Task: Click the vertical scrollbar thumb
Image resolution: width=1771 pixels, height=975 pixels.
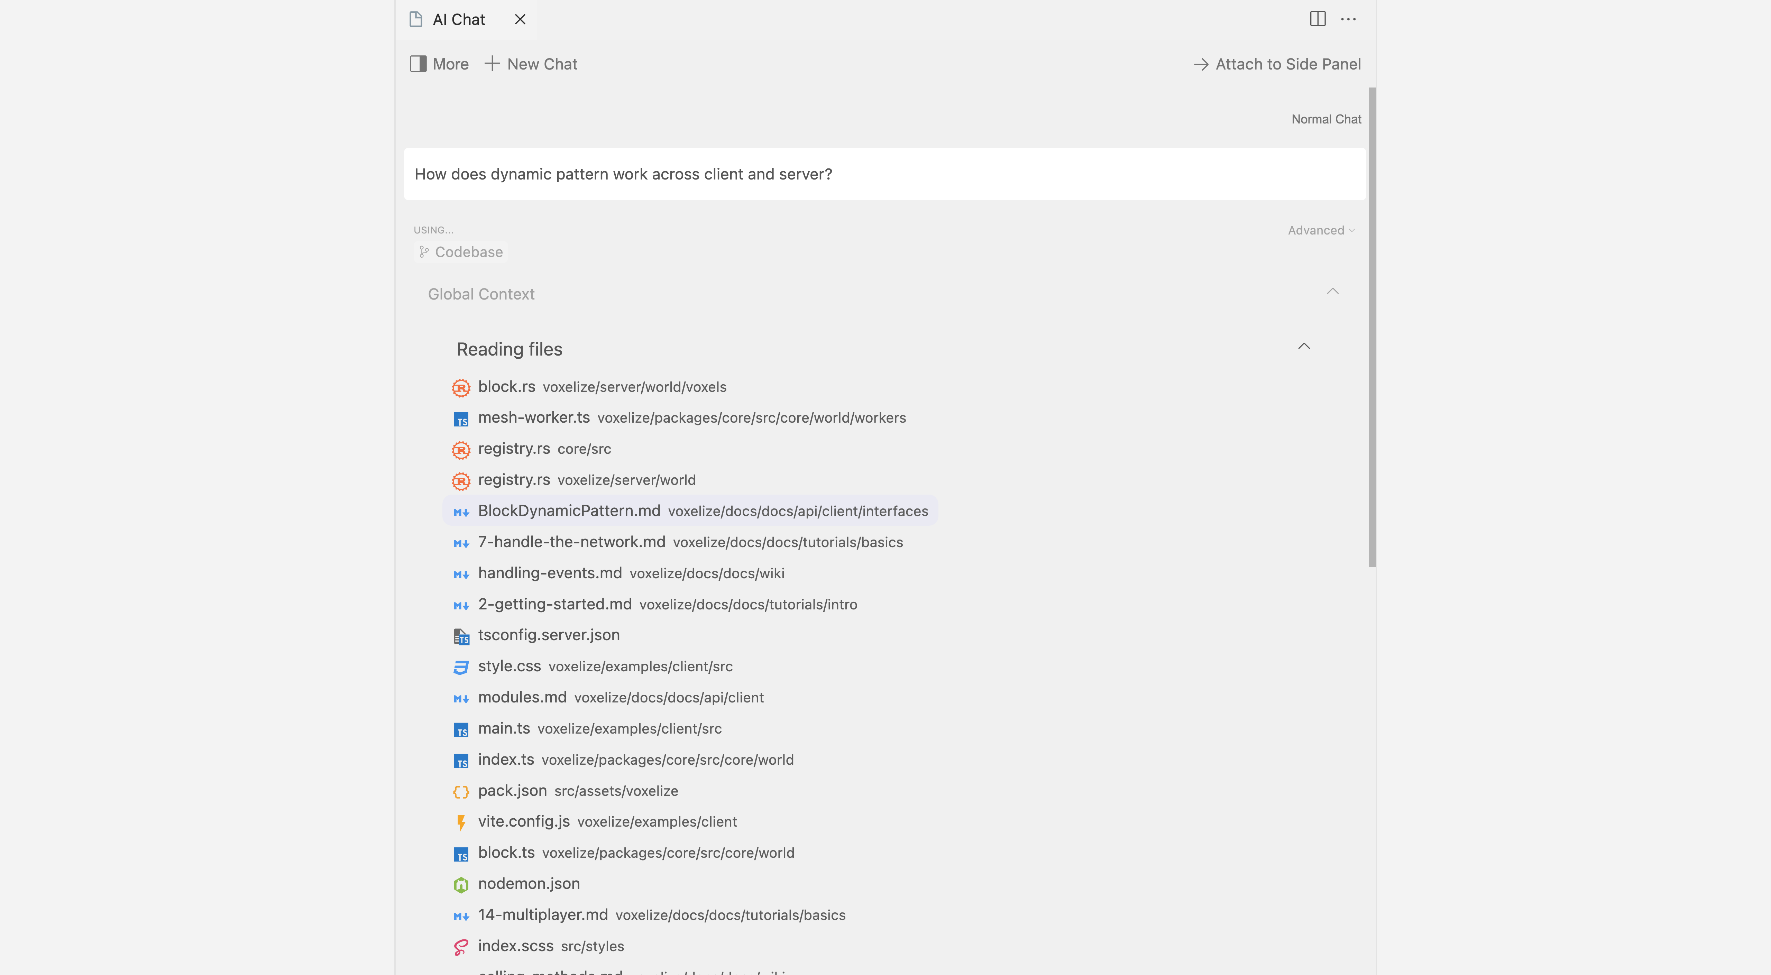Action: (x=1371, y=326)
